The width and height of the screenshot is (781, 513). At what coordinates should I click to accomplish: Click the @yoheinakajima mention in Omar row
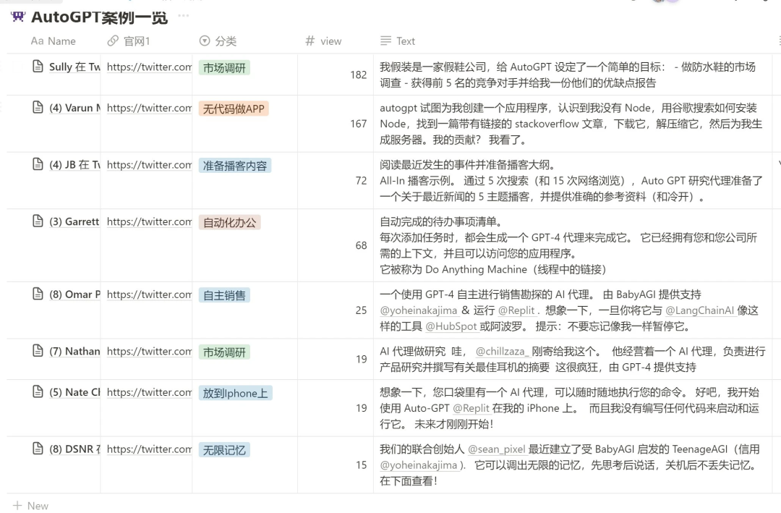[419, 310]
